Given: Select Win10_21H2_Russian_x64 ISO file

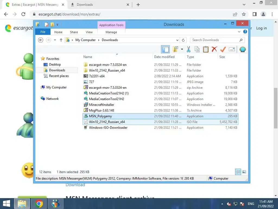Looking at the screenshot, I should coord(160,122).
